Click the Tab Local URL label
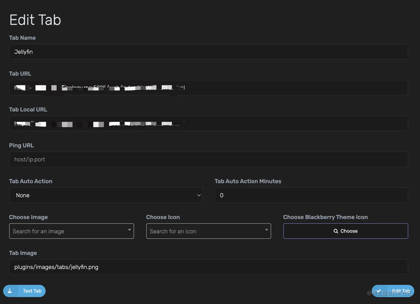The height and width of the screenshot is (304, 420). click(28, 109)
